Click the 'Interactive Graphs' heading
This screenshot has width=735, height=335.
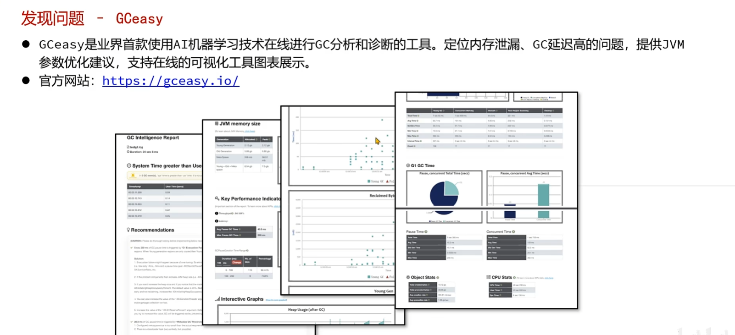coord(242,299)
